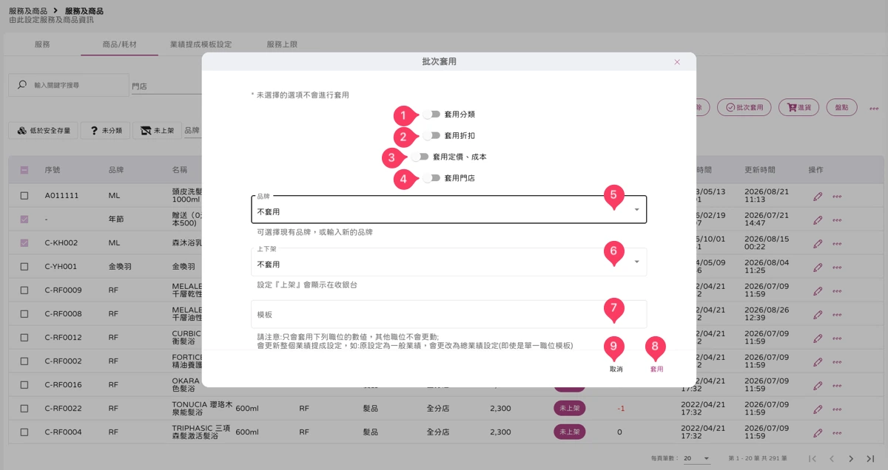Edit the C-YH001 金喚羽 row
Viewport: 888px width, 470px height.
818,266
